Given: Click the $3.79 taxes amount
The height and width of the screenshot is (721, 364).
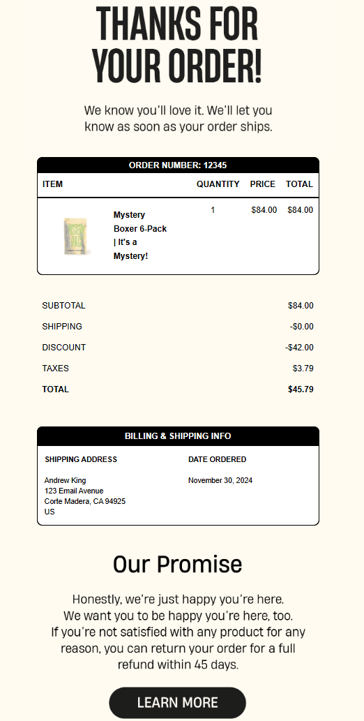Looking at the screenshot, I should [303, 369].
